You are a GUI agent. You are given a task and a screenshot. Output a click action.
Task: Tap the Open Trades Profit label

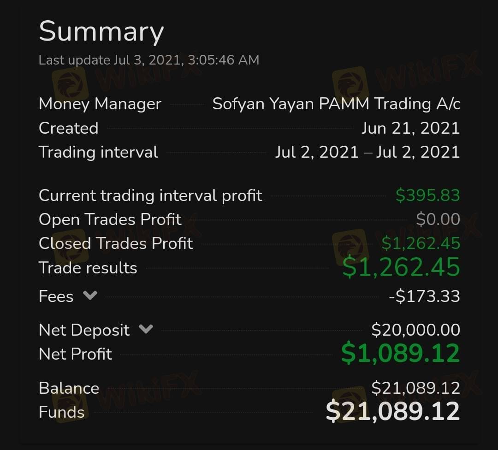tap(110, 219)
